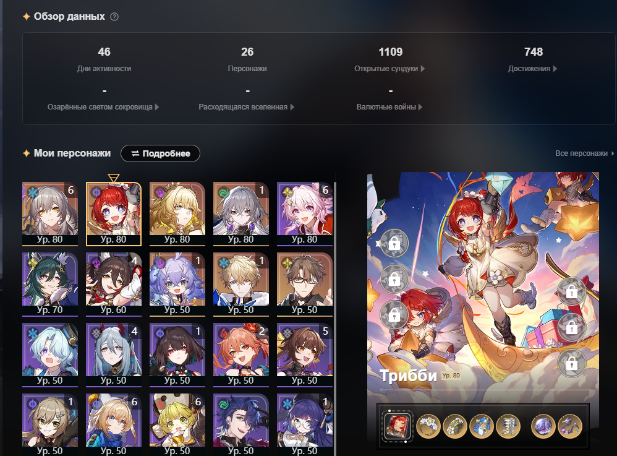The width and height of the screenshot is (617, 456).
Task: Select the gold bracelet hands relic
Action: click(454, 426)
